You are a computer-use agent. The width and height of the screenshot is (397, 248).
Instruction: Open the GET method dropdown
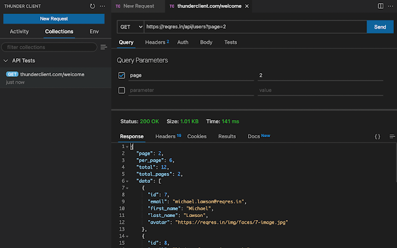point(131,27)
